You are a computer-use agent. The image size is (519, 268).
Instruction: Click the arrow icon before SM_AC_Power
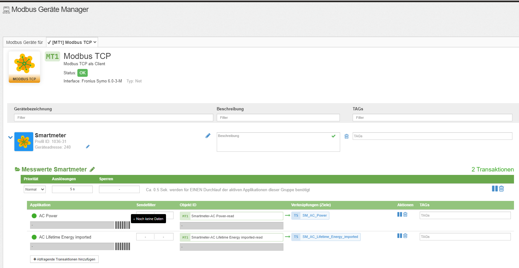(x=288, y=215)
